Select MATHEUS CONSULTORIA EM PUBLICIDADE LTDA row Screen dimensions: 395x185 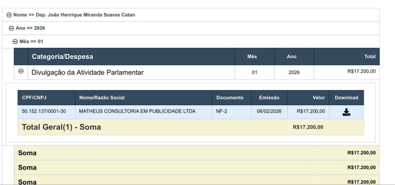coord(137,111)
